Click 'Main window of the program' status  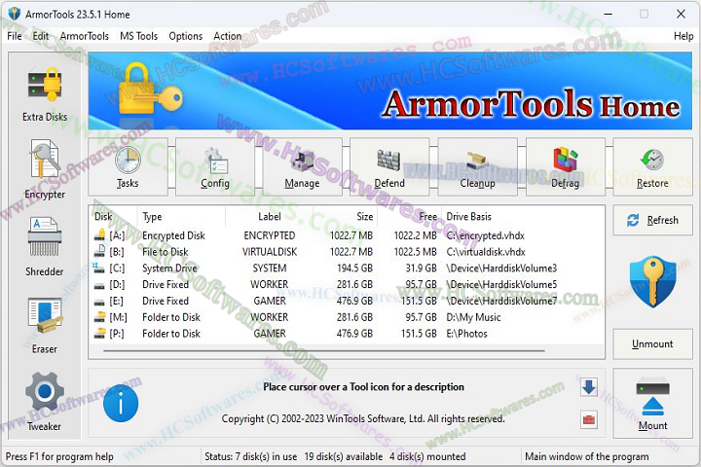[586, 456]
